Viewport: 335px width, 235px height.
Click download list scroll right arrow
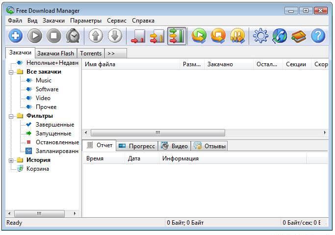(x=325, y=132)
